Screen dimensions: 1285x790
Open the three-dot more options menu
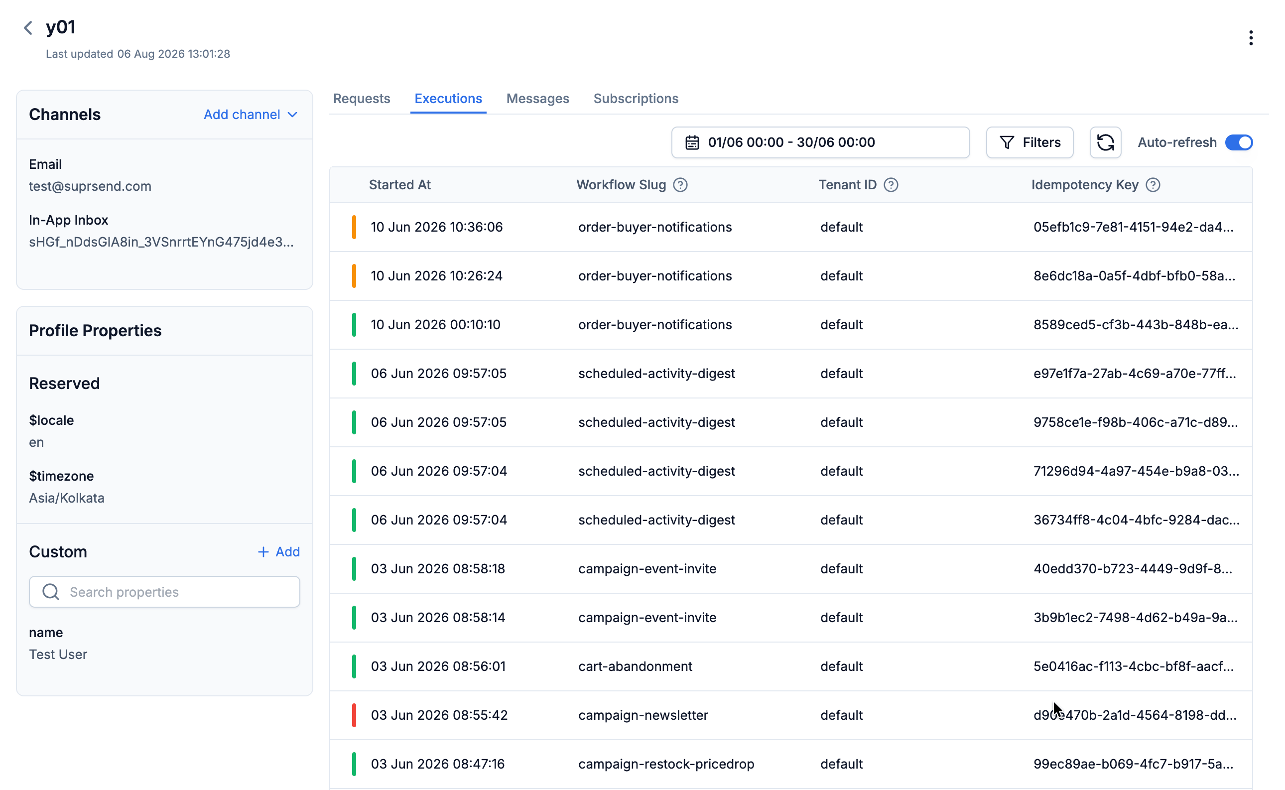(x=1251, y=38)
